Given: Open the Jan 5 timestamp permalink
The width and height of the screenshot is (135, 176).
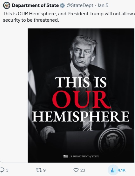Looking at the screenshot, I should pyautogui.click(x=103, y=5).
